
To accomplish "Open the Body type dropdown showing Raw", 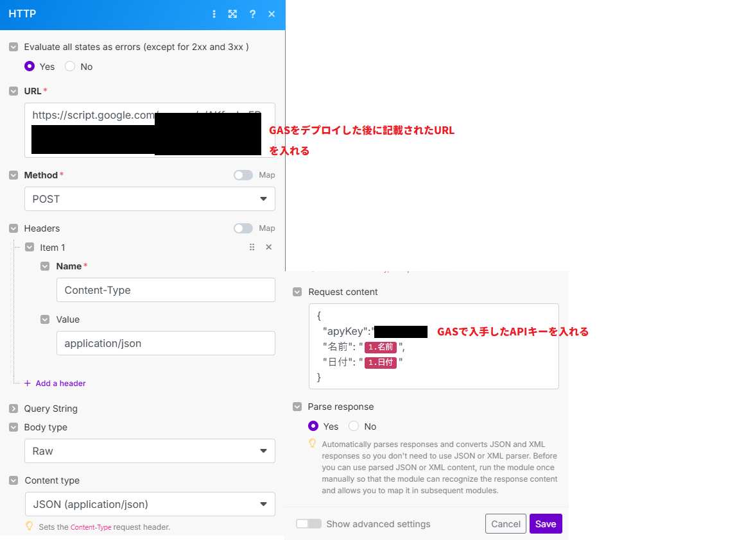I will (150, 451).
